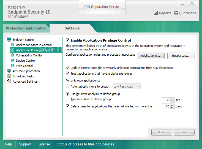Open KSN Reputation Service tab
This screenshot has height=149, width=202.
tap(102, 7)
